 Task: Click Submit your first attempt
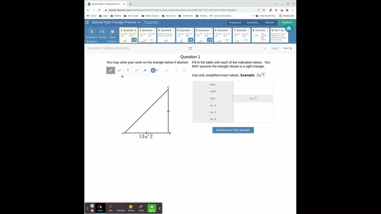[233, 130]
